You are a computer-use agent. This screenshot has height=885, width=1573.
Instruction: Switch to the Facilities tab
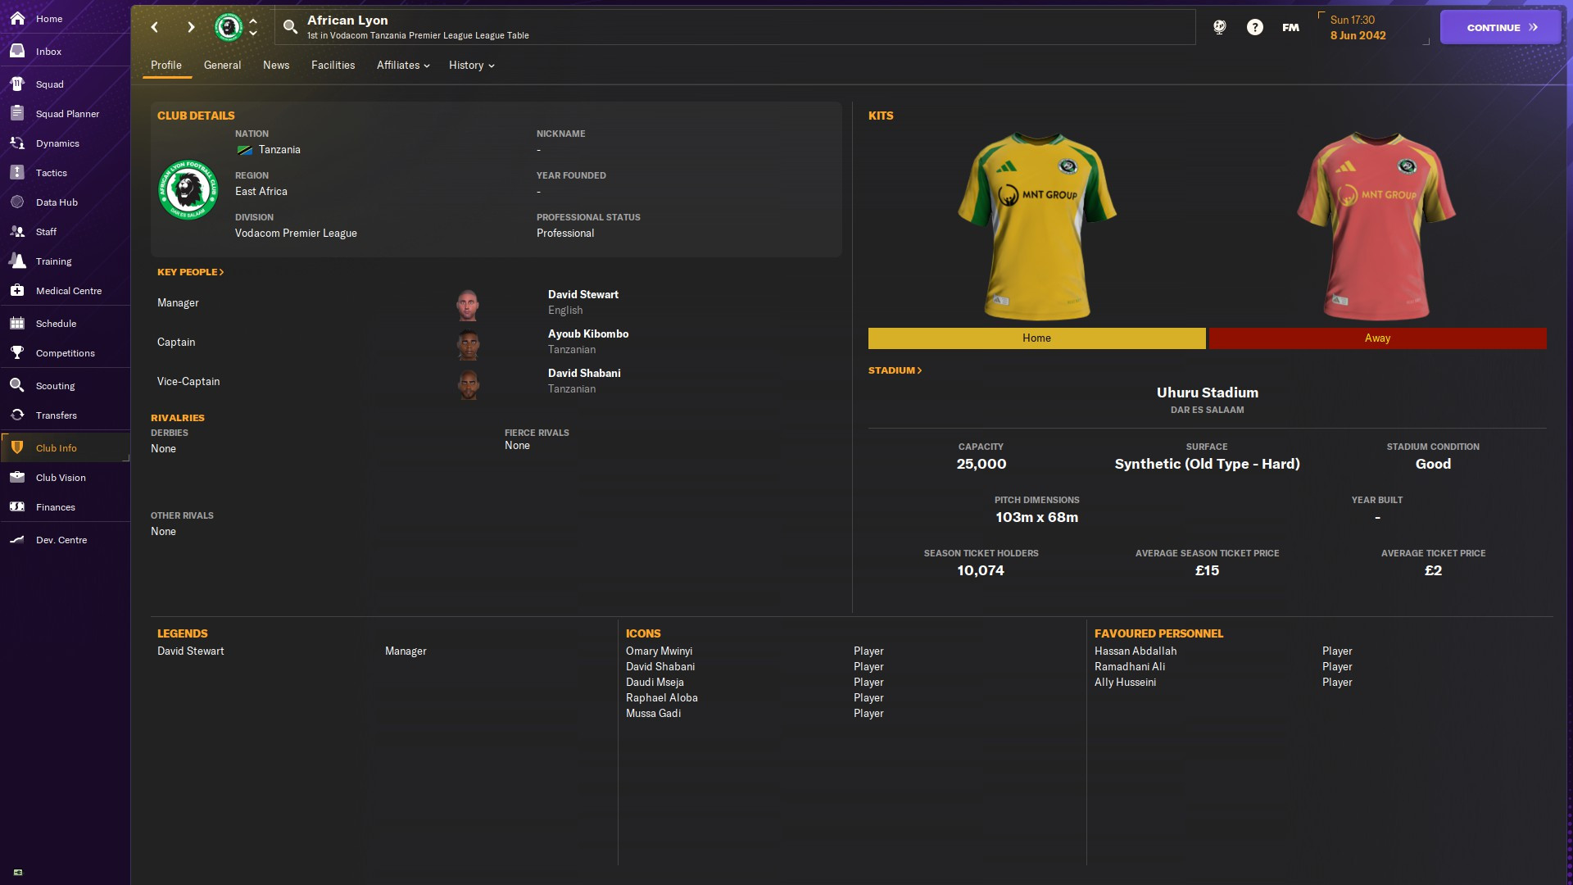coord(333,66)
